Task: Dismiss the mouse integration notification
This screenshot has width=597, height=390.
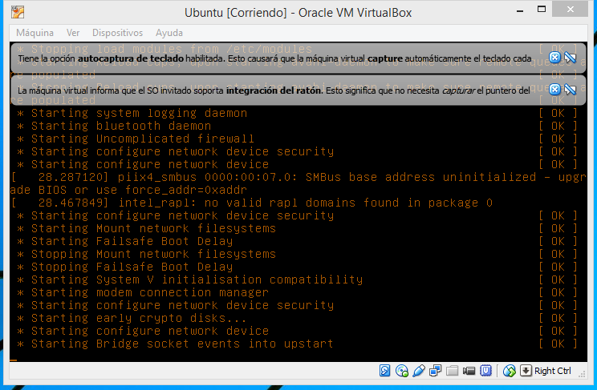Action: point(554,90)
